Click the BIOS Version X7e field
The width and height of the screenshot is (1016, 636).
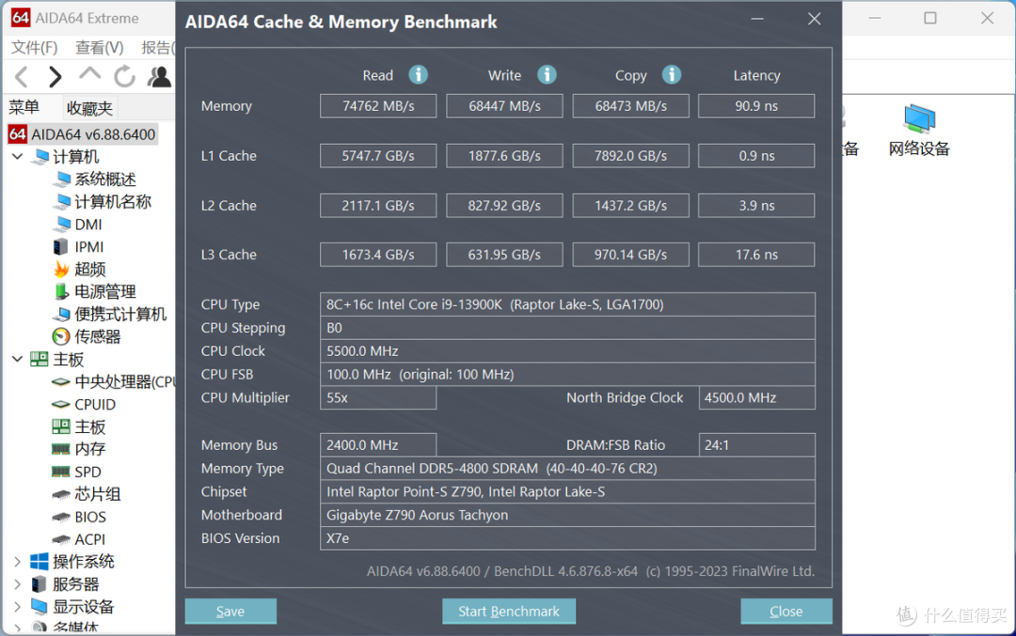(x=567, y=538)
